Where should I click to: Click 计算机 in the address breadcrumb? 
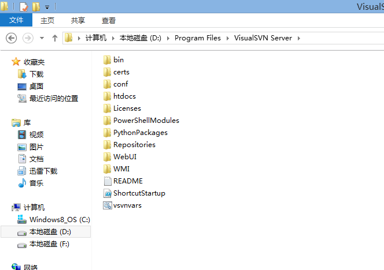[x=96, y=38]
